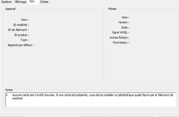Click the 'Signé WHQL :' label
Image resolution: width=179 pixels, height=117 pixels.
coord(121,32)
